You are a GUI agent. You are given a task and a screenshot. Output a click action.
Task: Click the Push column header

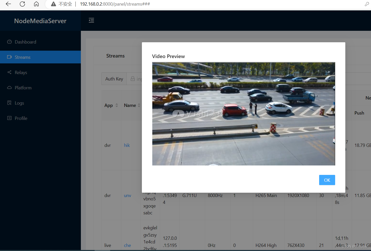coord(359,113)
